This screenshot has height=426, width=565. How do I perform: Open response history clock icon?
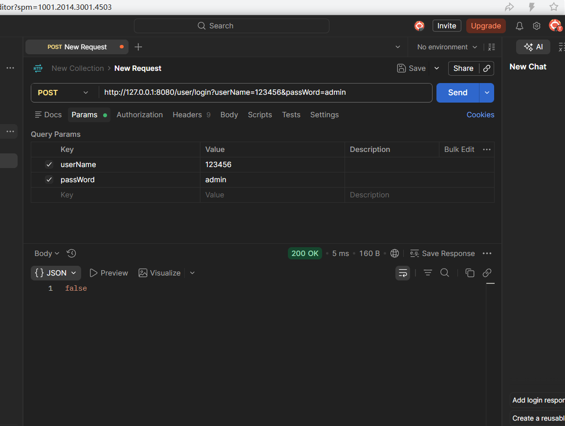click(x=71, y=254)
